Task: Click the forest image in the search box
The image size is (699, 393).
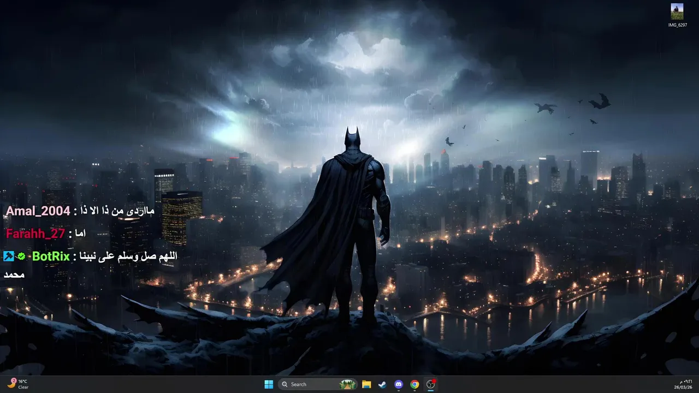Action: pyautogui.click(x=347, y=384)
